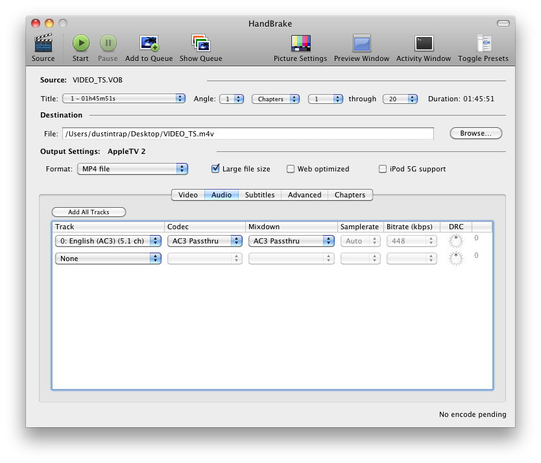
Task: Adjust the DRC knob on the None track row
Action: tap(456, 258)
